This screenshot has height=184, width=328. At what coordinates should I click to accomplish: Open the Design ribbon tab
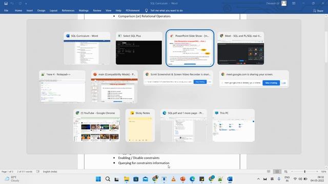[41, 10]
